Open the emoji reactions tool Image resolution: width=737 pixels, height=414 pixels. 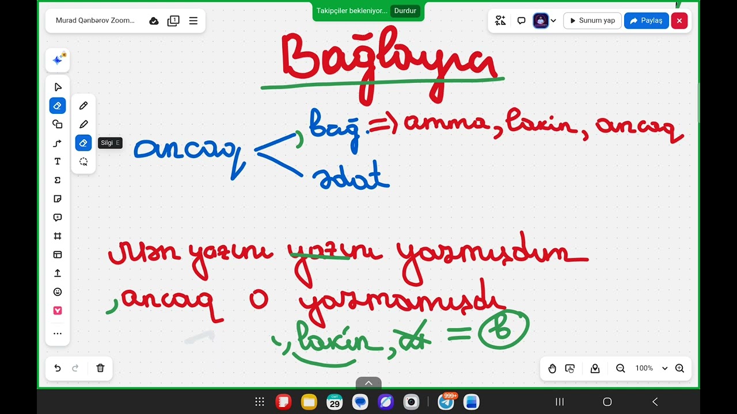click(x=58, y=292)
